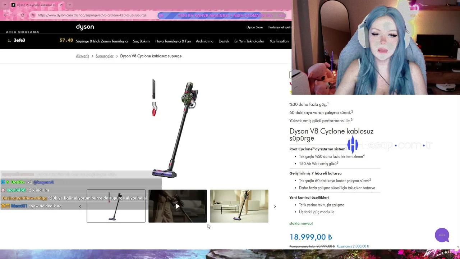Click the YENI EV KAHVE MAKINESI goal bar

point(222,15)
